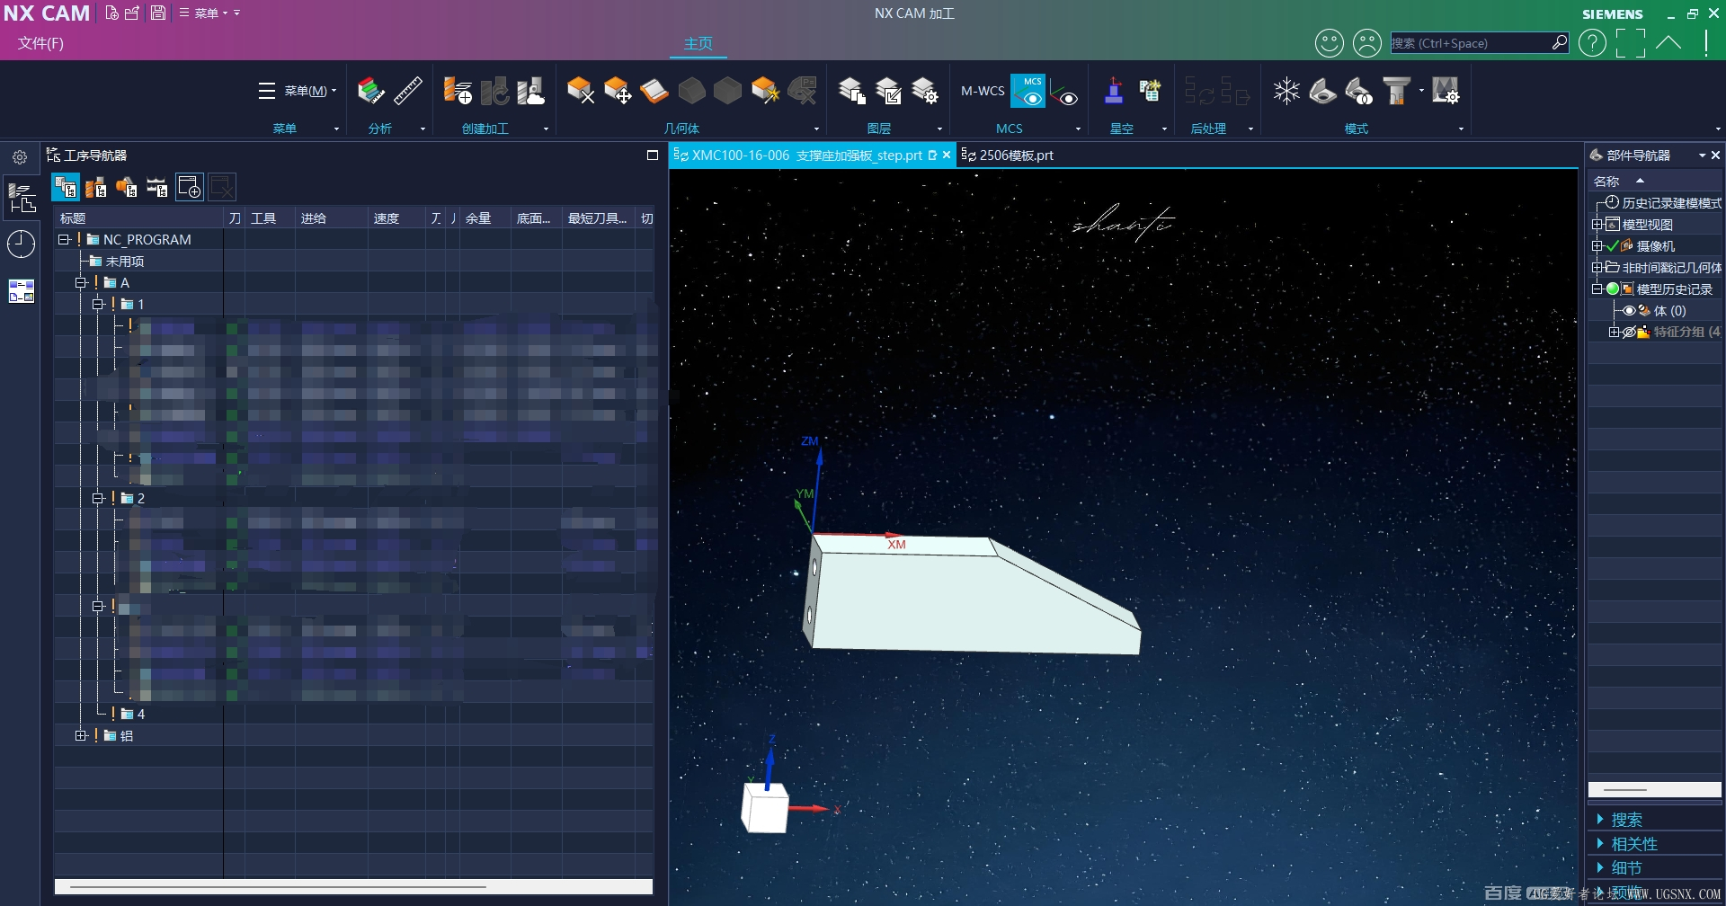This screenshot has width=1726, height=906.
Task: Click the spreadsheet with sparkle icon
Action: tap(1150, 91)
